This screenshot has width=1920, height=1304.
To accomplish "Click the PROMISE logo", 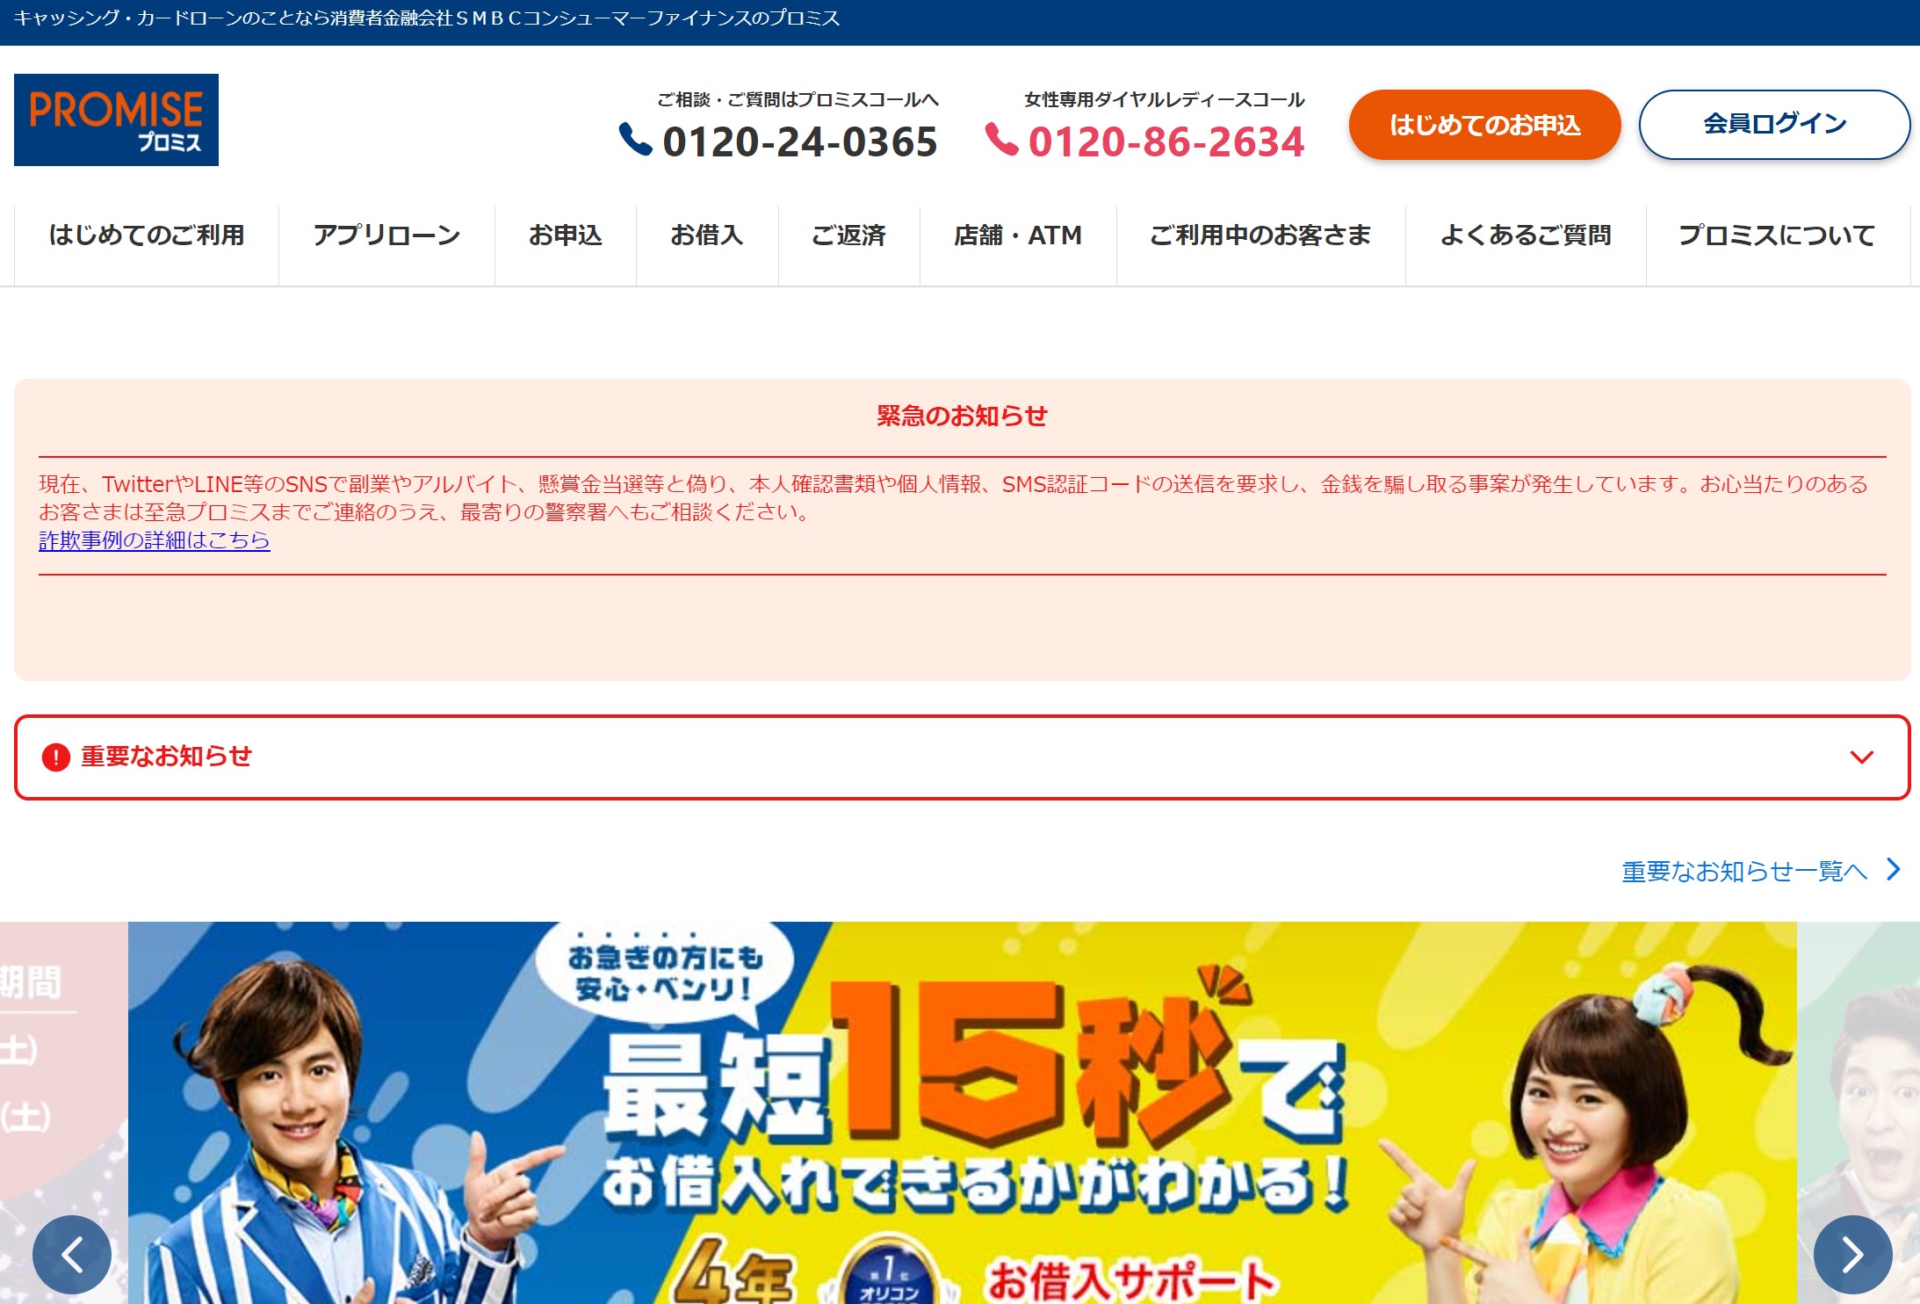I will pos(116,120).
